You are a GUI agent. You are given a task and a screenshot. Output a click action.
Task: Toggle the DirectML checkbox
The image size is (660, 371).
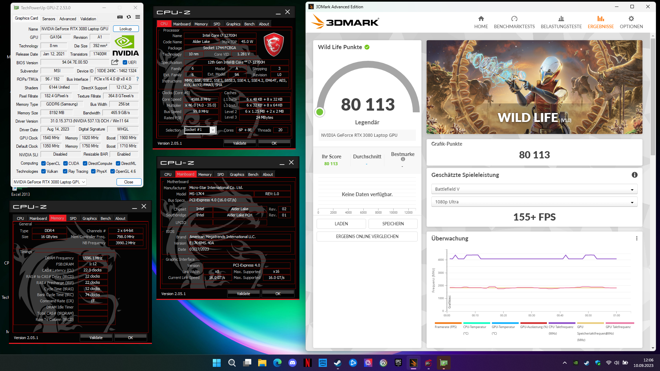118,164
